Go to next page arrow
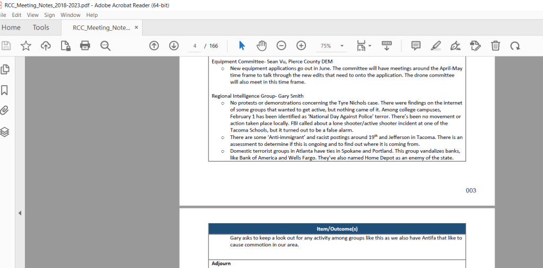This screenshot has height=268, width=543. pyautogui.click(x=173, y=46)
